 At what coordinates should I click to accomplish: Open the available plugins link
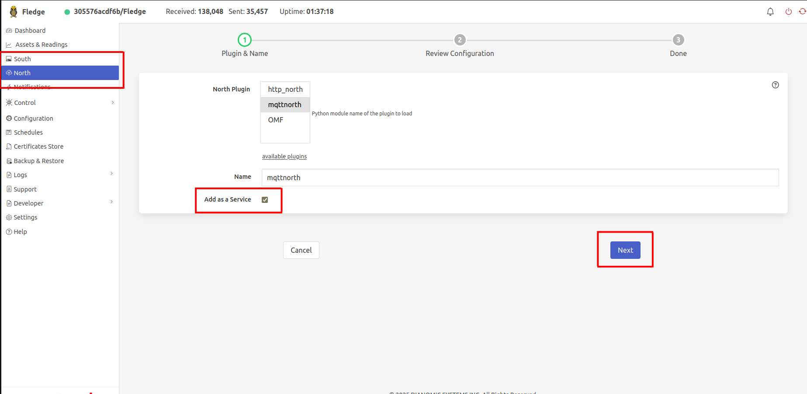click(x=284, y=157)
